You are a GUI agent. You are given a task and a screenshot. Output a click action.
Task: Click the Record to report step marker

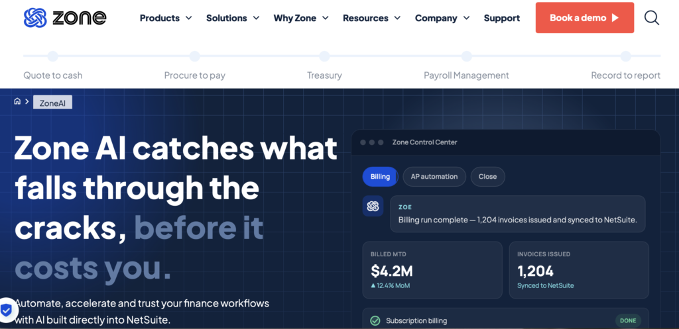[x=626, y=56]
